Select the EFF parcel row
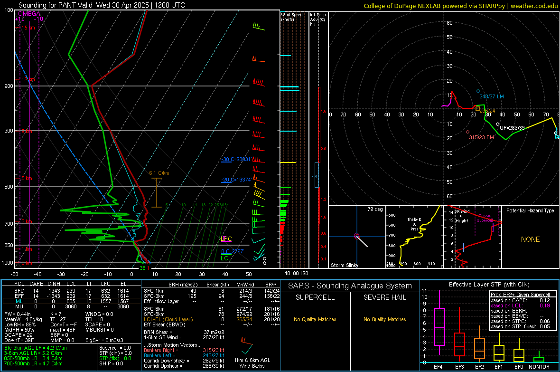Image resolution: width=560 pixels, height=372 pixels. pos(71,296)
